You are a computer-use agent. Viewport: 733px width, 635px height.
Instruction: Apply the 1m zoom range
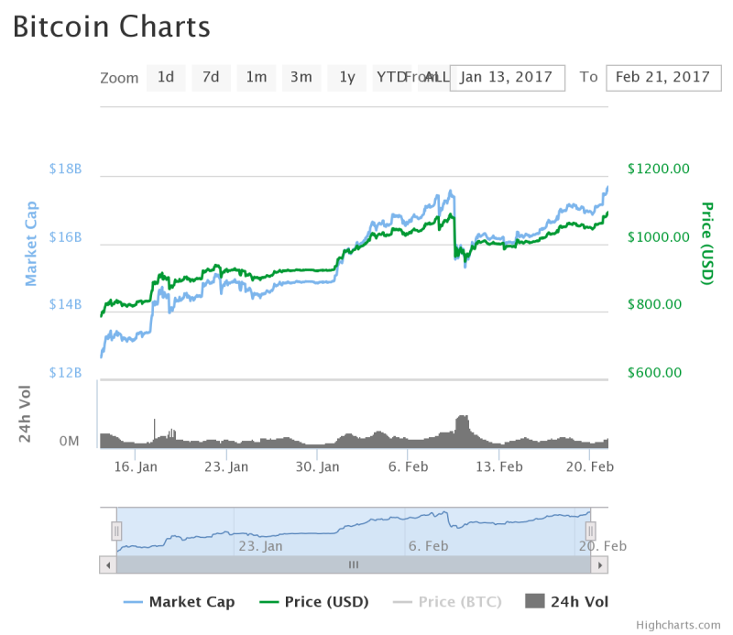coord(256,78)
